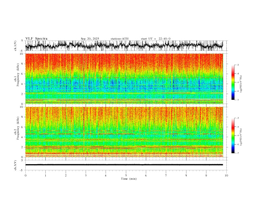Screen dimensions: 255x197
Task: Click time axis tick label "2"
Action: point(66,175)
